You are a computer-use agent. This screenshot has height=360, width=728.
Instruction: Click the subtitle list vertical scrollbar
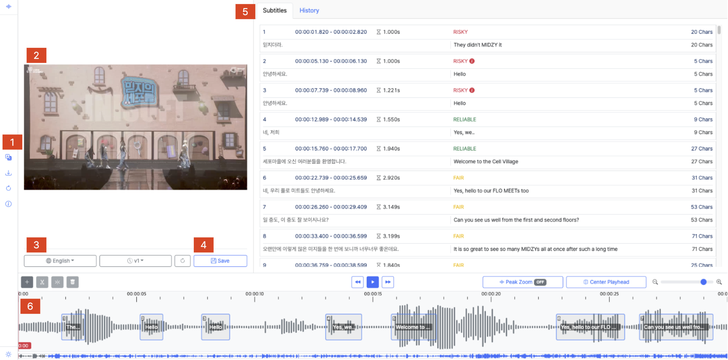tap(719, 30)
